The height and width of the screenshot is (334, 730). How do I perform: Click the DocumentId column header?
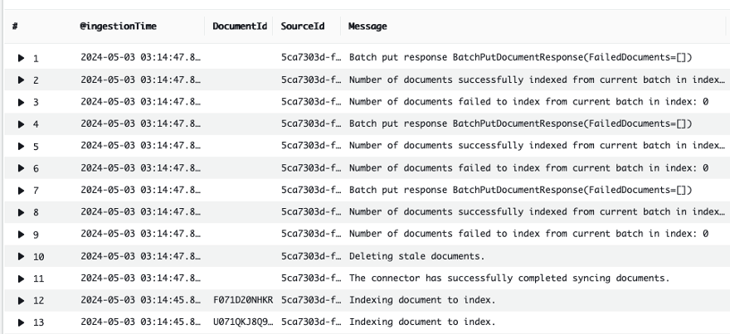coord(240,27)
